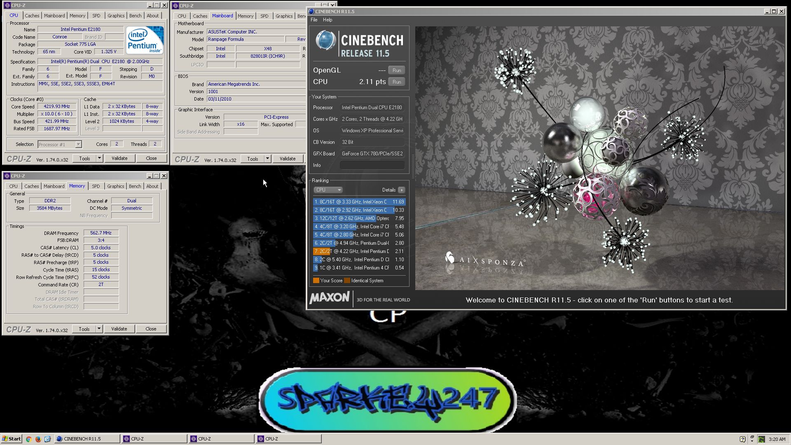Run the OpenGL benchmark in Cinebench
Viewport: 791px width, 445px height.
click(397, 70)
